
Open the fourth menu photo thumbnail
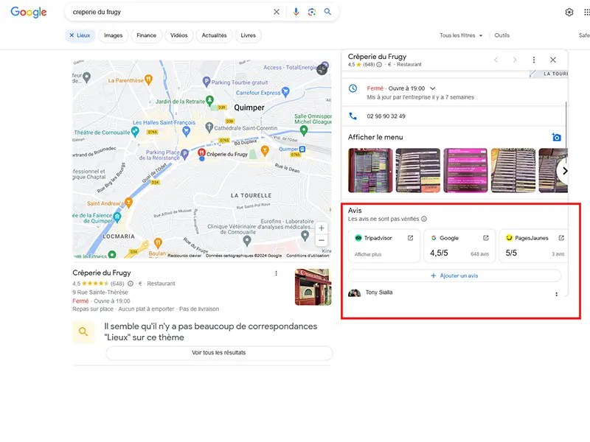pos(513,170)
